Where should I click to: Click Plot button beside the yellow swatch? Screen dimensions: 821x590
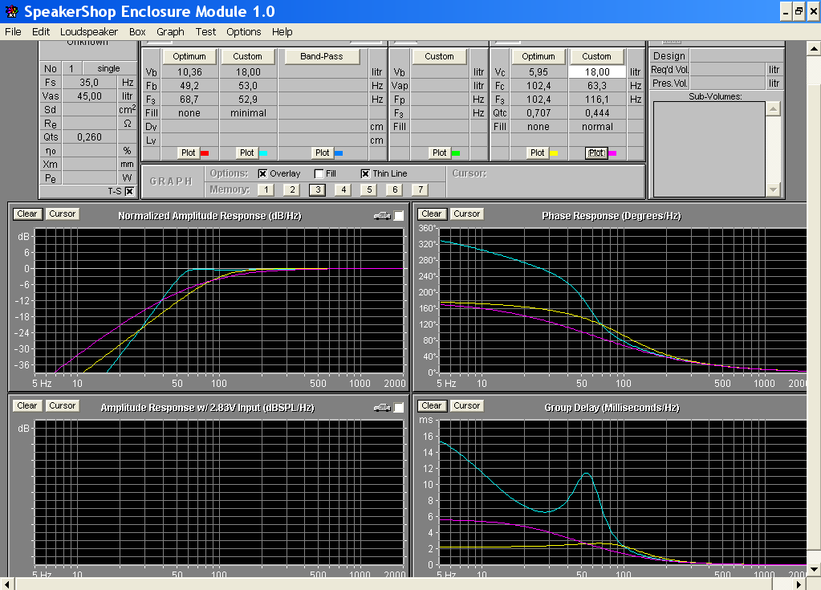pos(537,153)
